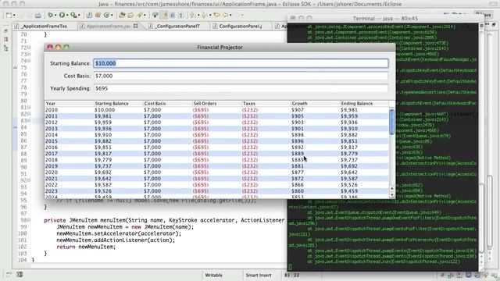Image resolution: width=500 pixels, height=281 pixels.
Task: Click the middle icon in left sidebar strip
Action: [5, 39]
